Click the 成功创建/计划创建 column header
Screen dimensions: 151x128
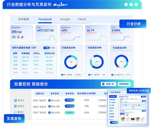point(86,94)
